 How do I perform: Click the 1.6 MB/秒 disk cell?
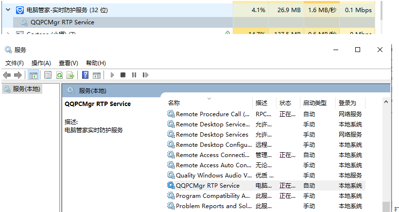pyautogui.click(x=322, y=10)
